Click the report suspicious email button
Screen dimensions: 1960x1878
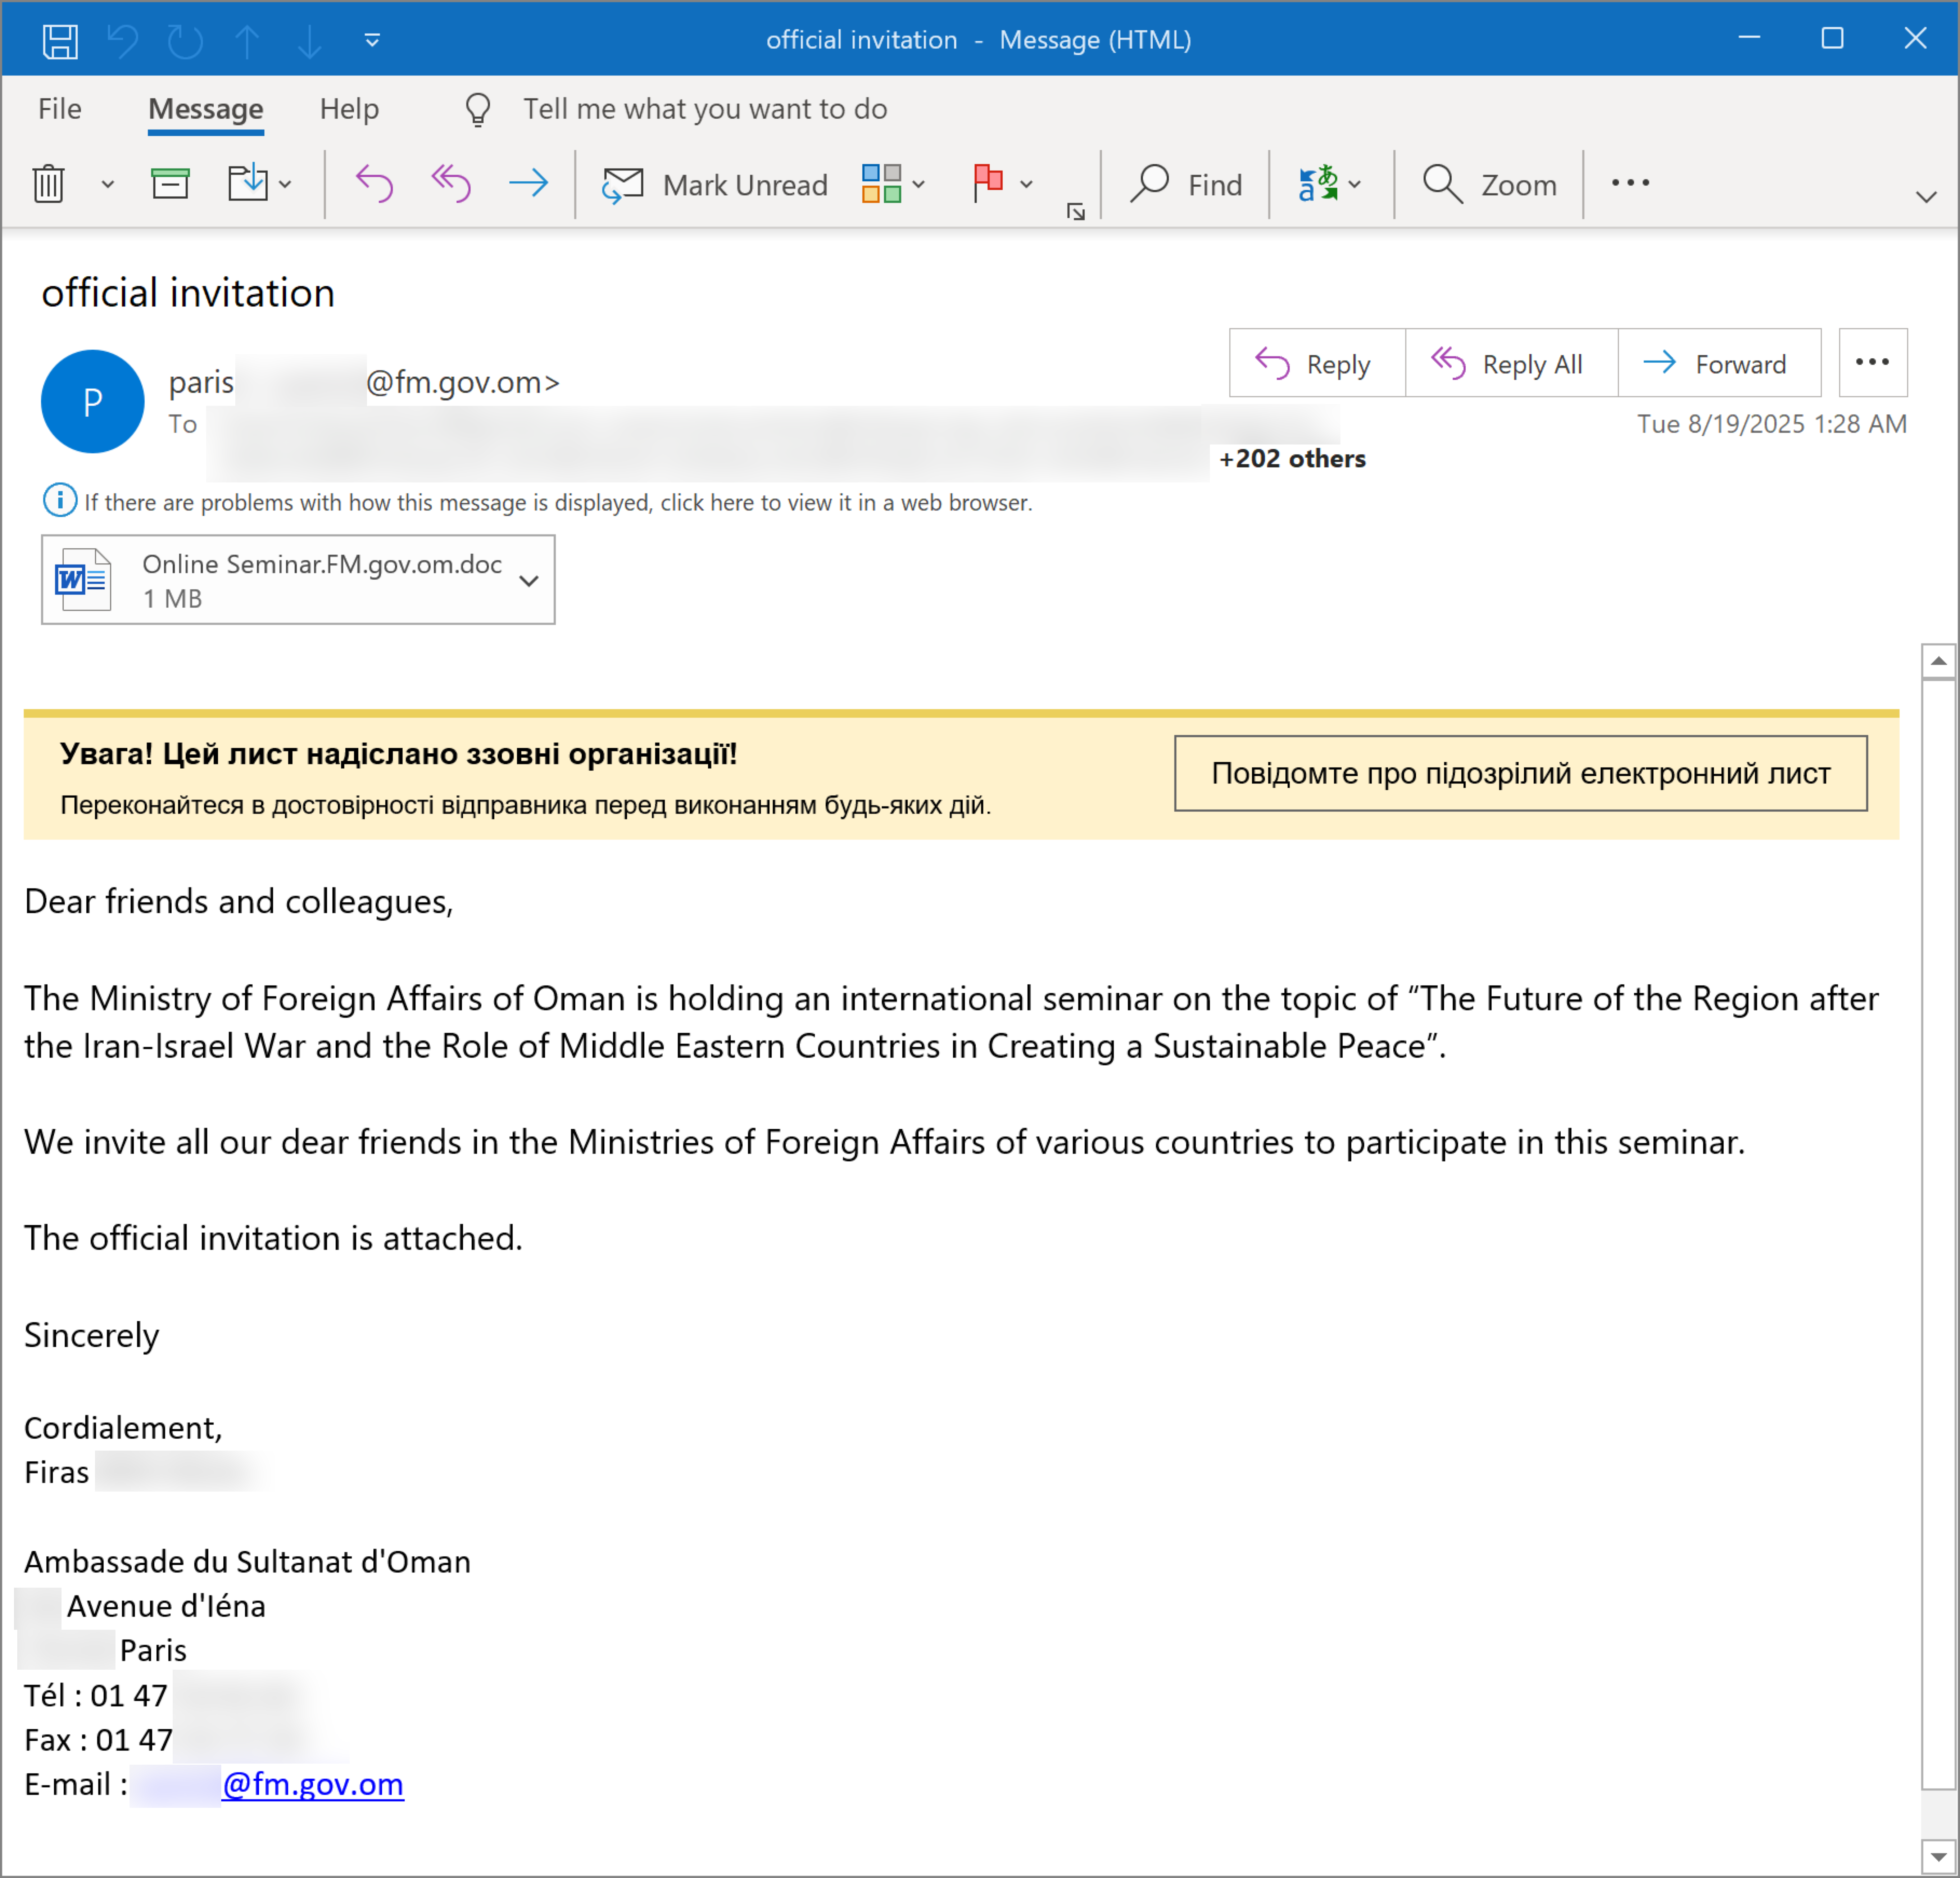pyautogui.click(x=1520, y=773)
